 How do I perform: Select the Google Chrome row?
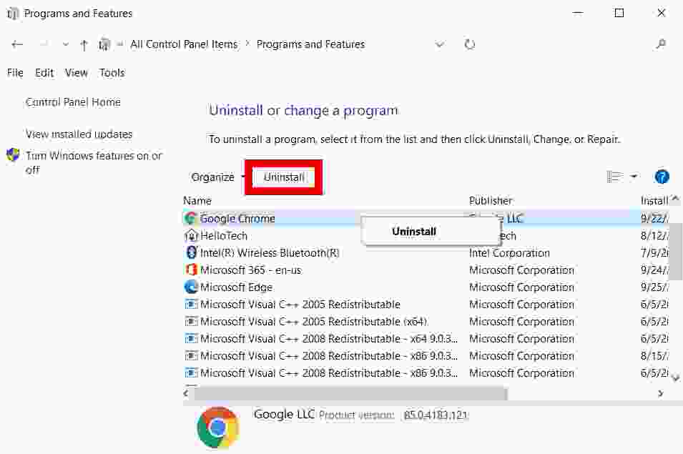(x=426, y=218)
